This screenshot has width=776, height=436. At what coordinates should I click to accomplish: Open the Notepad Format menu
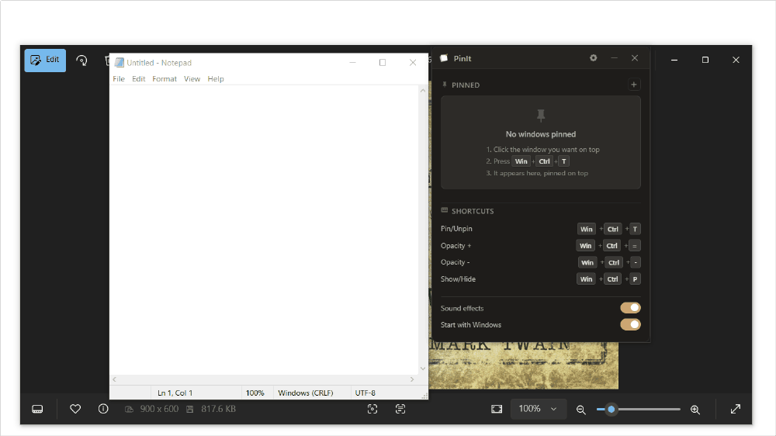(165, 78)
